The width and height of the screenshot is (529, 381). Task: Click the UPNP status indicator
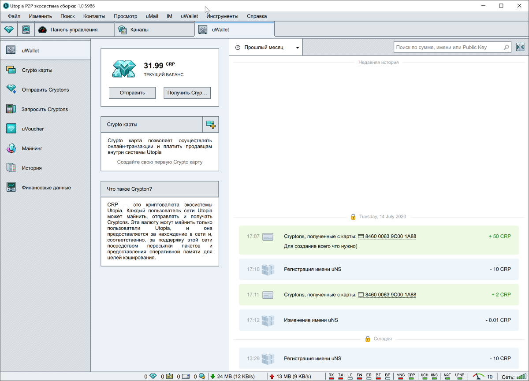coord(460,377)
